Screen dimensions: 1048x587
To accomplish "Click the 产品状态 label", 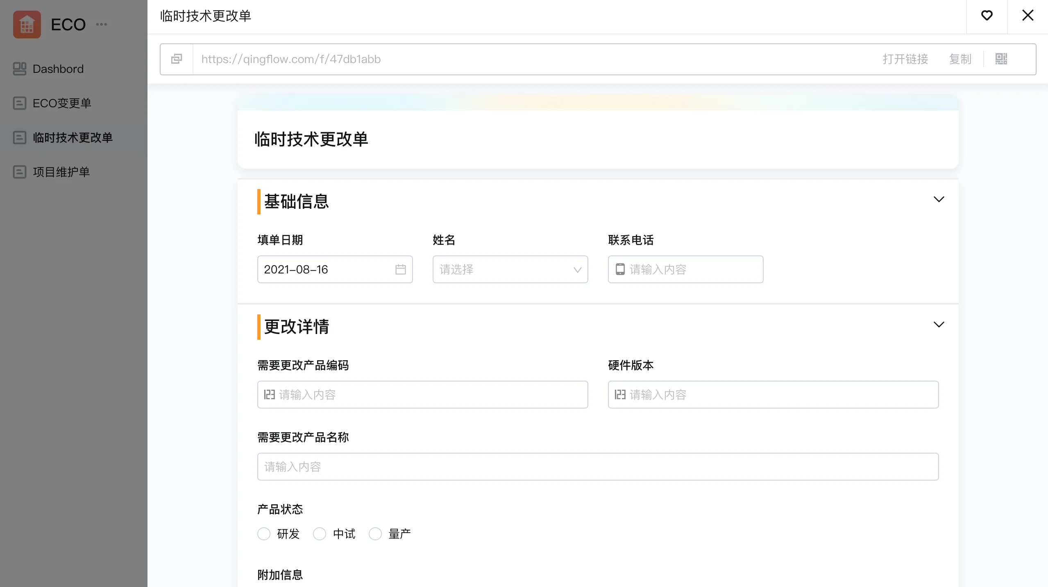I will 280,509.
